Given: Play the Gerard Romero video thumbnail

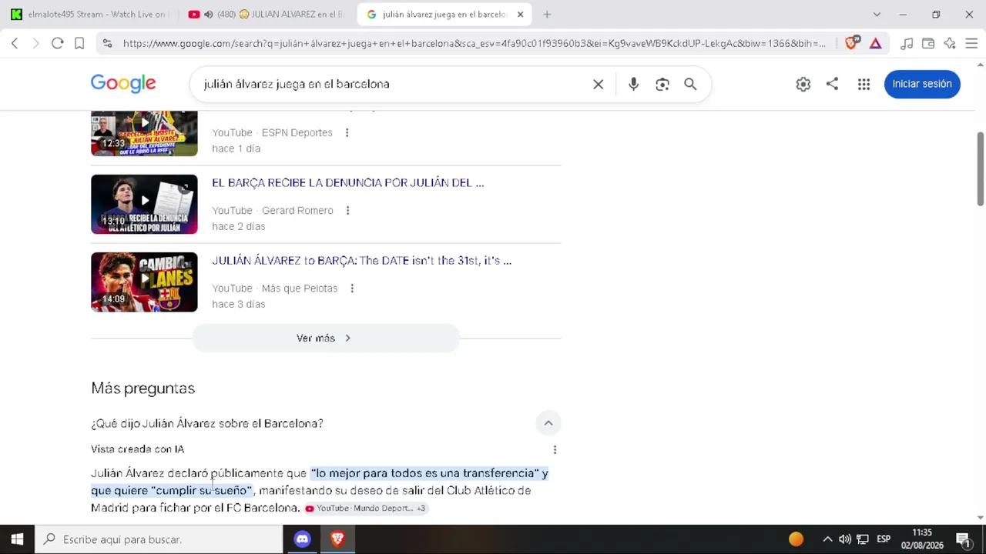Looking at the screenshot, I should pyautogui.click(x=144, y=204).
